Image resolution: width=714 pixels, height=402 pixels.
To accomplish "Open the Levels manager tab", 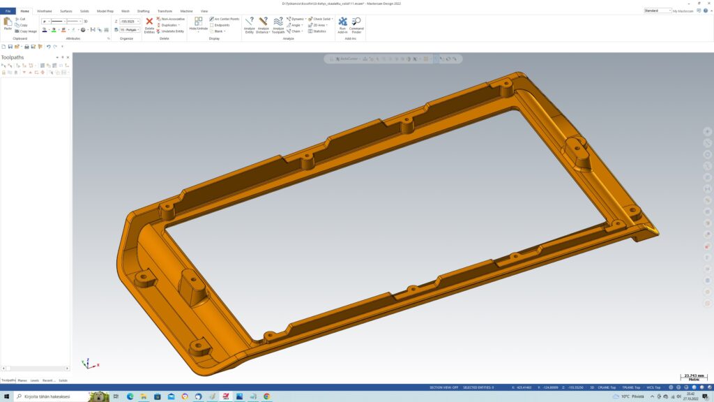I will tap(34, 380).
